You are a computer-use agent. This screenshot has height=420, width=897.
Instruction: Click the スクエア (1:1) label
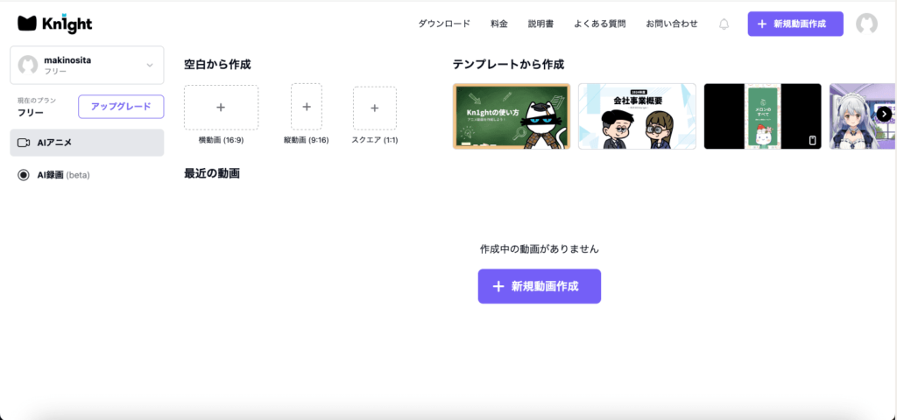tap(375, 140)
